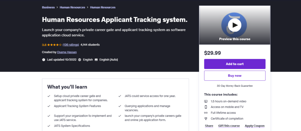Click checkmark beside JATS System Specifications

(x=49, y=126)
